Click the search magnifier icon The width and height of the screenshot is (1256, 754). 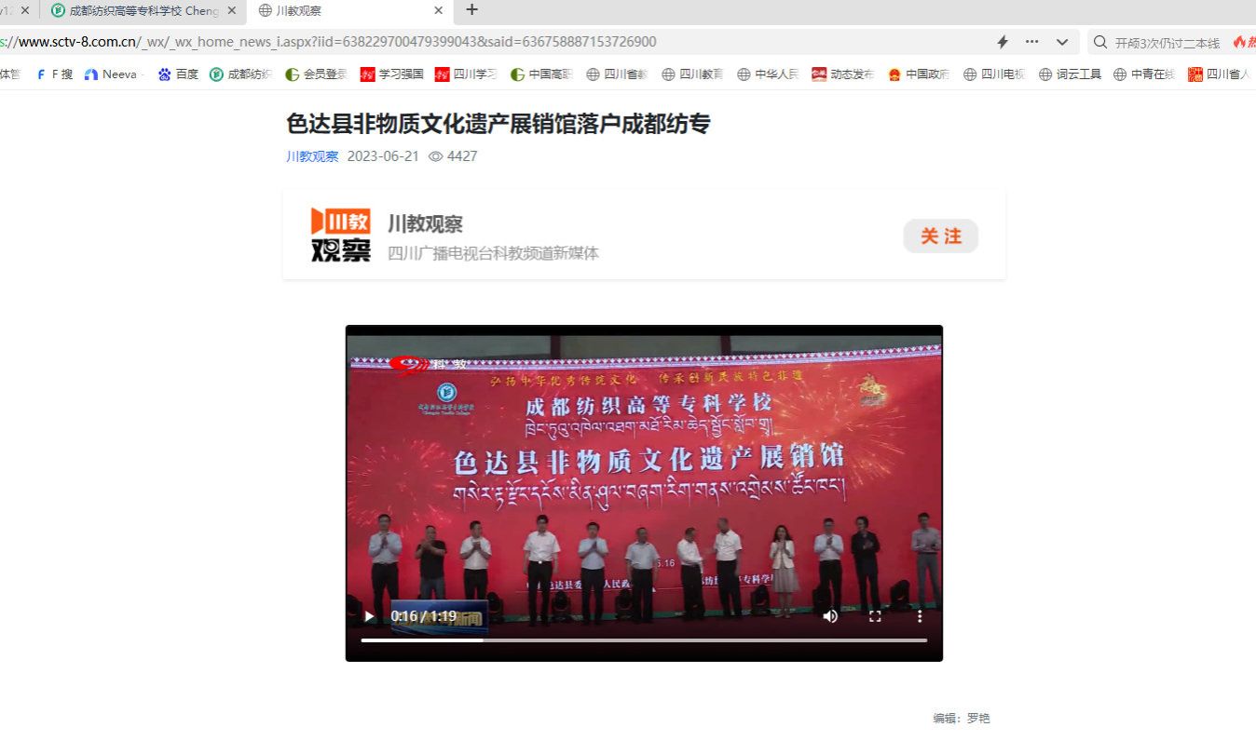tap(1100, 42)
